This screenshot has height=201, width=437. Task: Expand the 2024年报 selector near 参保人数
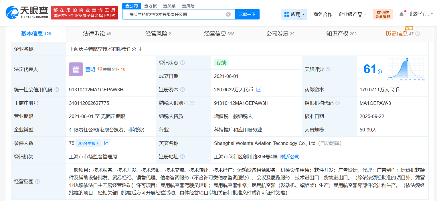click(x=88, y=143)
